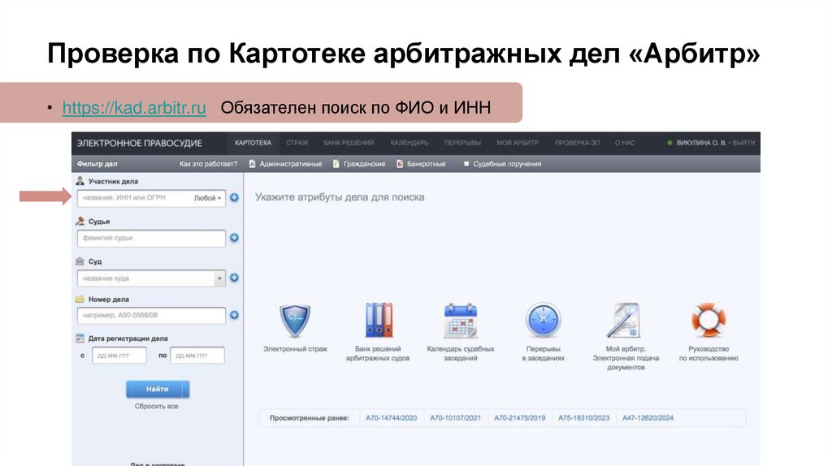Focus the registration date 'по' field

click(197, 356)
